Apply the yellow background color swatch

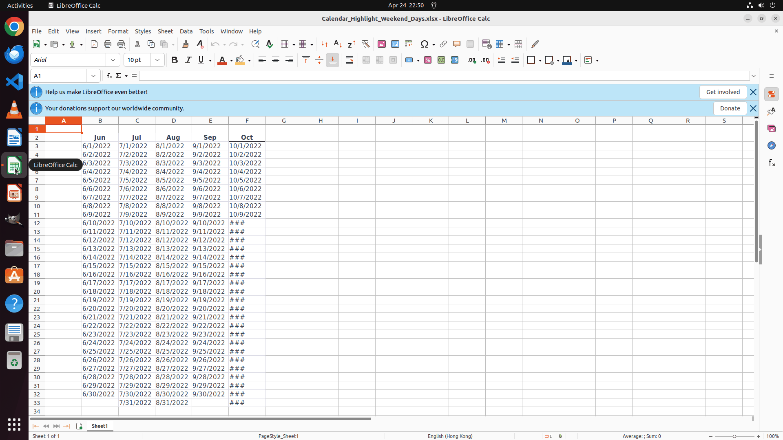(x=240, y=60)
